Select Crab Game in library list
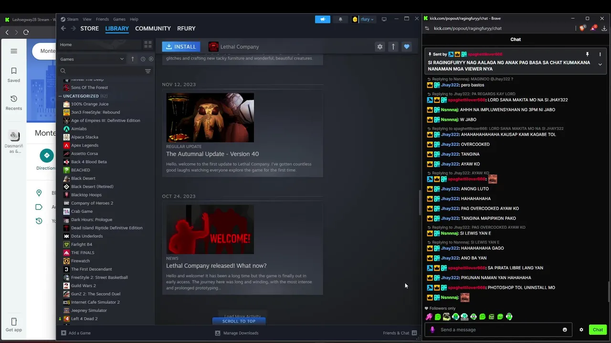 [82, 212]
